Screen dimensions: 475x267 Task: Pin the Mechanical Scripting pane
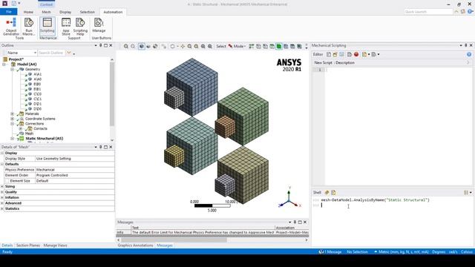[x=466, y=45]
